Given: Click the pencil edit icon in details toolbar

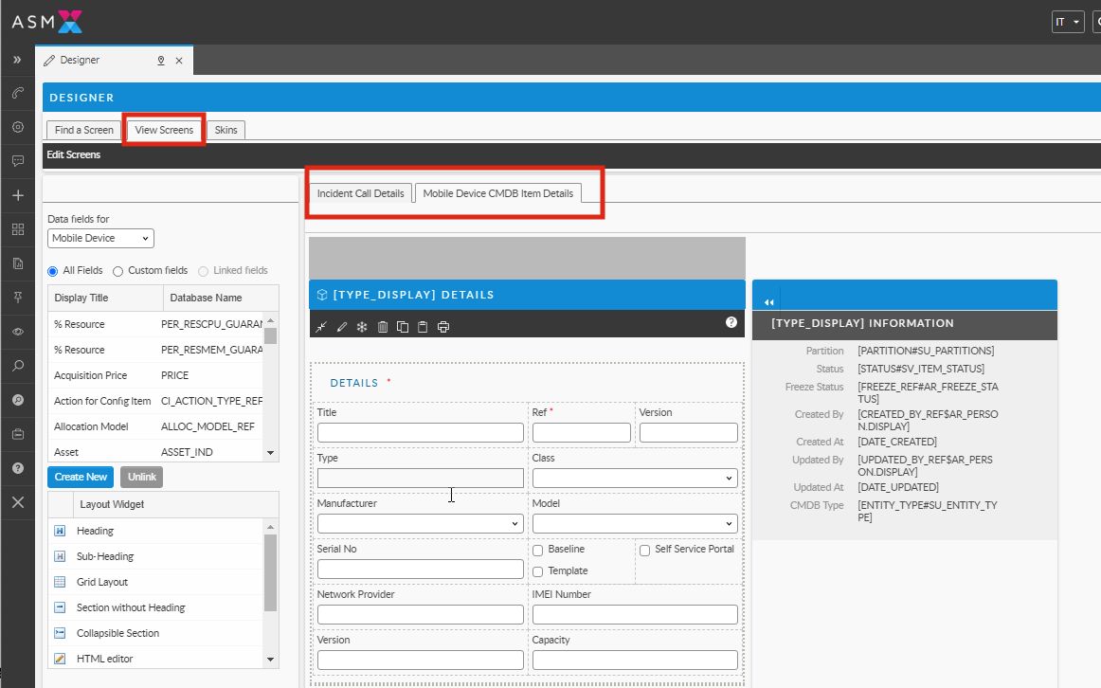Looking at the screenshot, I should (342, 327).
